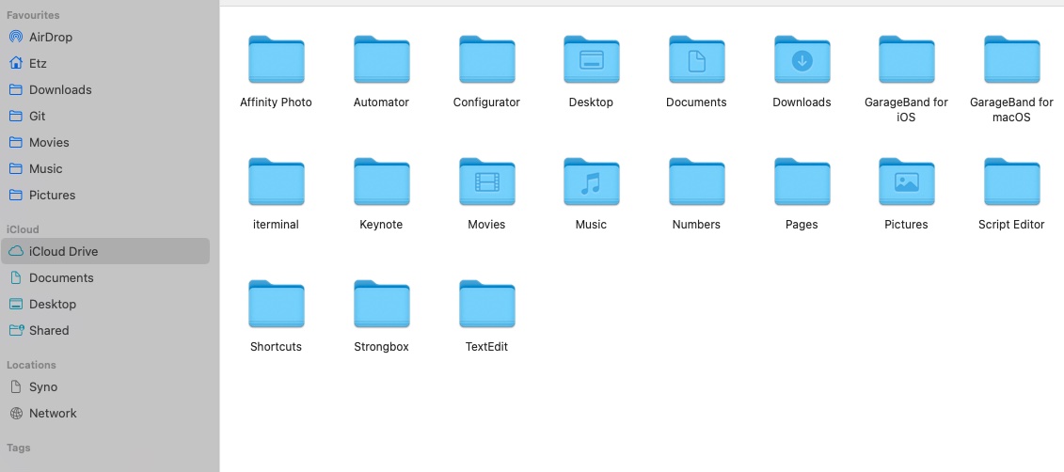Open Documents under iCloud in the sidebar

(x=105, y=278)
